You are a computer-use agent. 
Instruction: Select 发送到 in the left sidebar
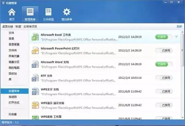pyautogui.click(x=13, y=97)
